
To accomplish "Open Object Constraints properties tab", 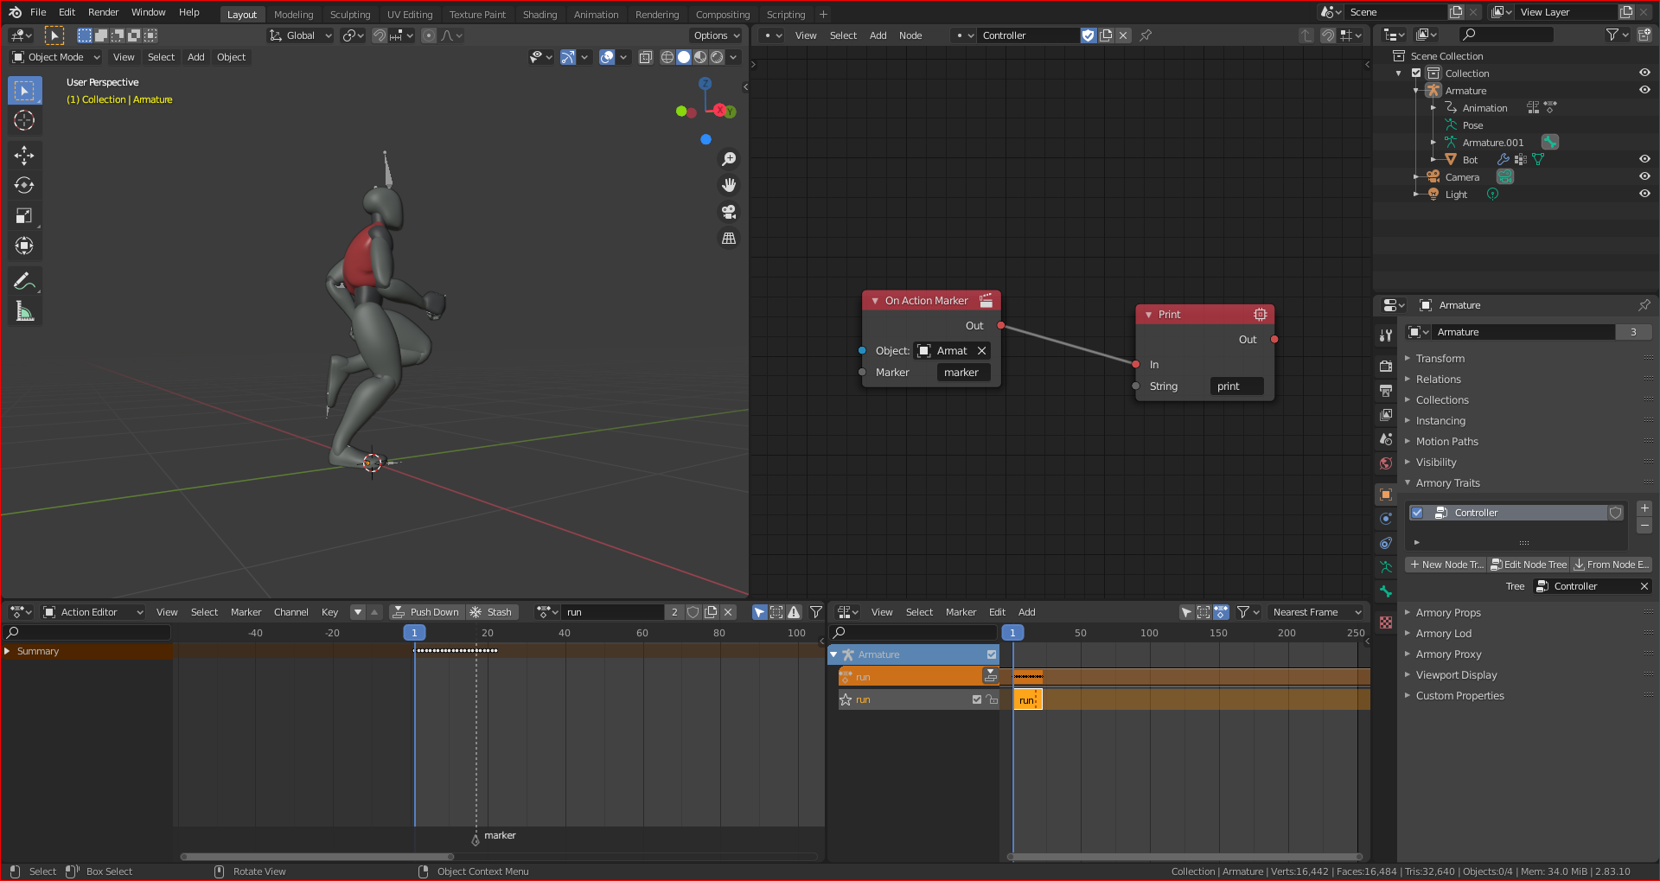I will (x=1386, y=543).
